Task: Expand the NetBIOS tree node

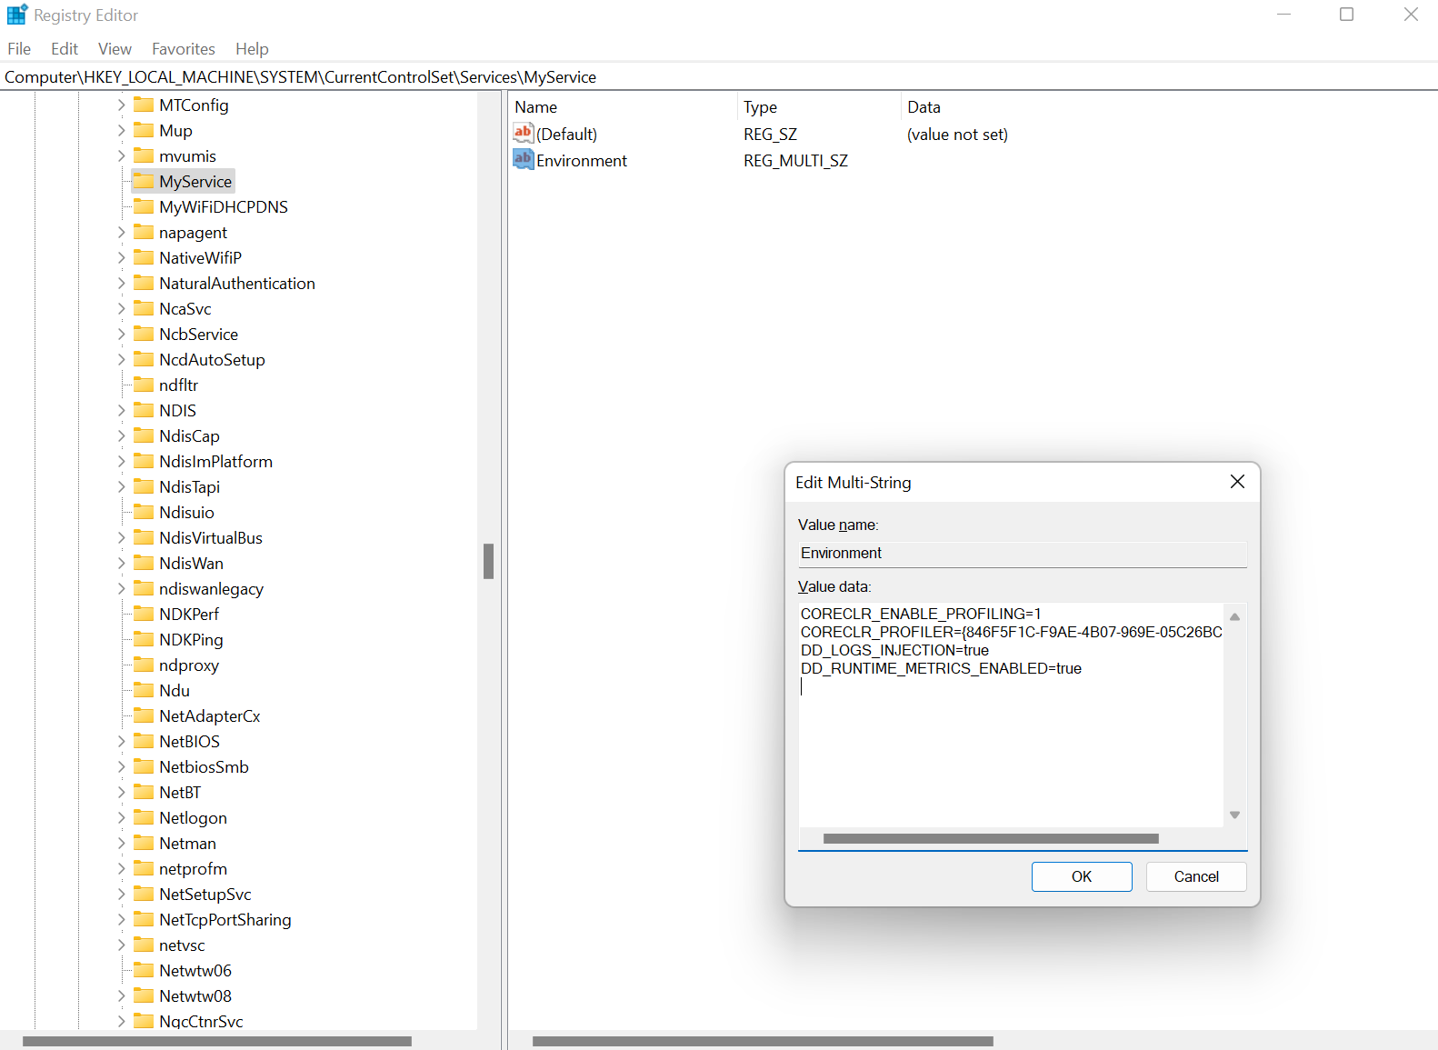Action: [121, 741]
